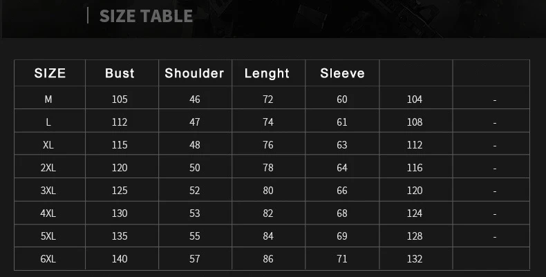Click the Shoulder column header
Screen dimensions: 546x277
point(194,73)
